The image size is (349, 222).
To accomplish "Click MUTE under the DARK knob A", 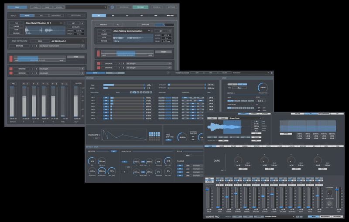I will (243, 169).
